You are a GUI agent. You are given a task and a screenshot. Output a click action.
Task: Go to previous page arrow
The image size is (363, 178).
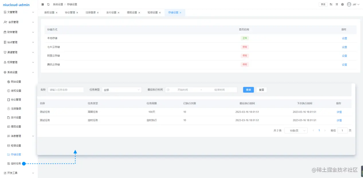(x=313, y=131)
